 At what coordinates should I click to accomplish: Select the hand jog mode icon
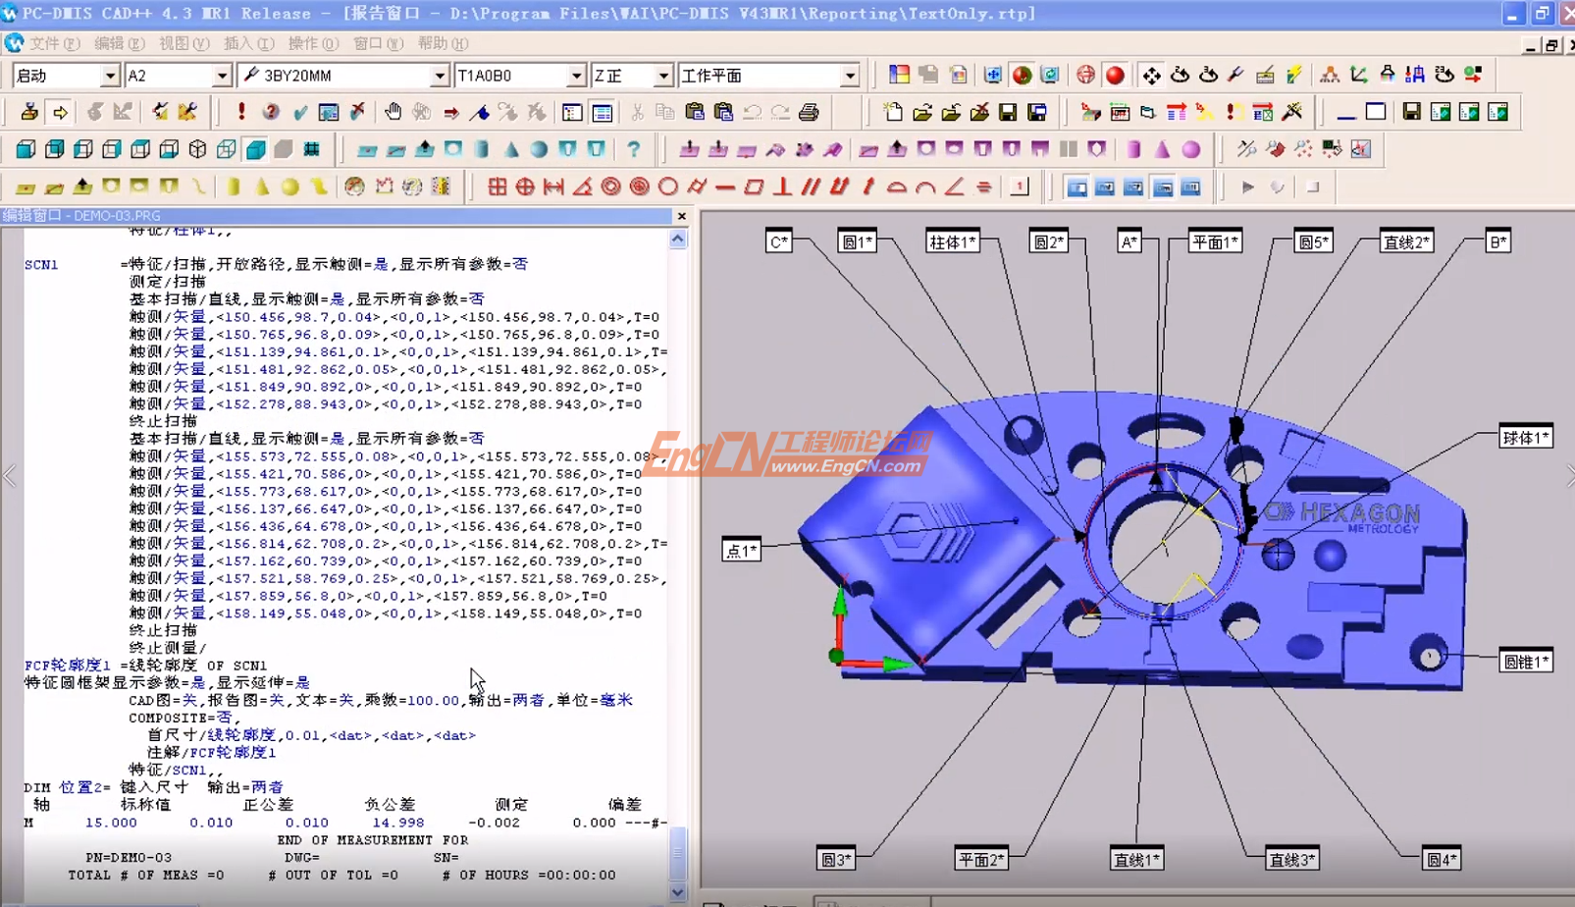click(394, 112)
